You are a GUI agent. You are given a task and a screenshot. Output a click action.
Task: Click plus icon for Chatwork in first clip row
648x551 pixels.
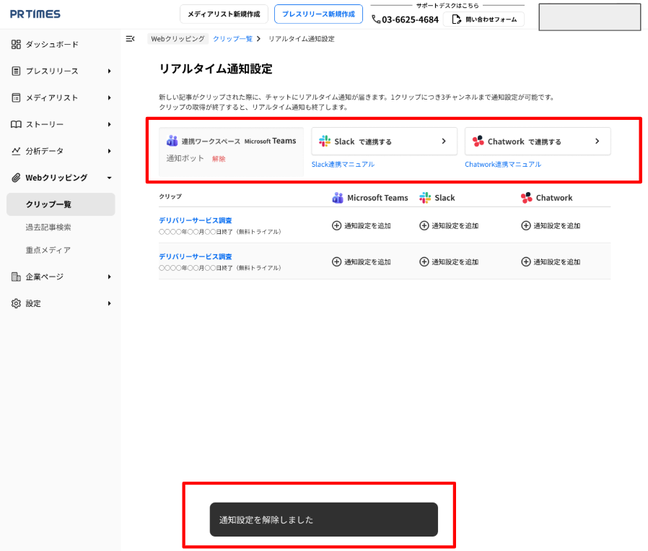click(525, 225)
